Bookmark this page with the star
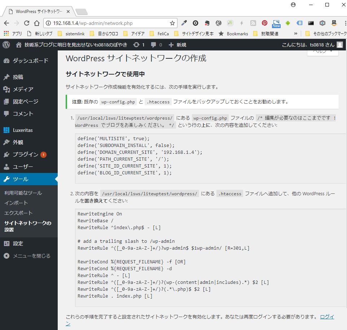The width and height of the screenshot is (347, 330). tap(172, 23)
